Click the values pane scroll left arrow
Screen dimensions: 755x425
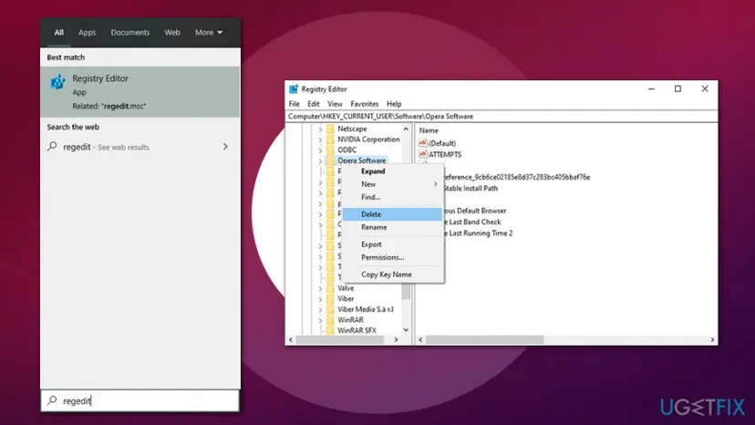[x=421, y=339]
